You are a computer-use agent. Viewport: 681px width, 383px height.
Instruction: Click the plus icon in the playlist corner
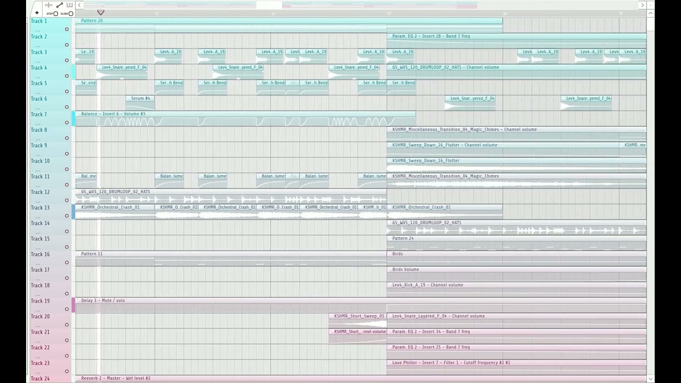(37, 13)
